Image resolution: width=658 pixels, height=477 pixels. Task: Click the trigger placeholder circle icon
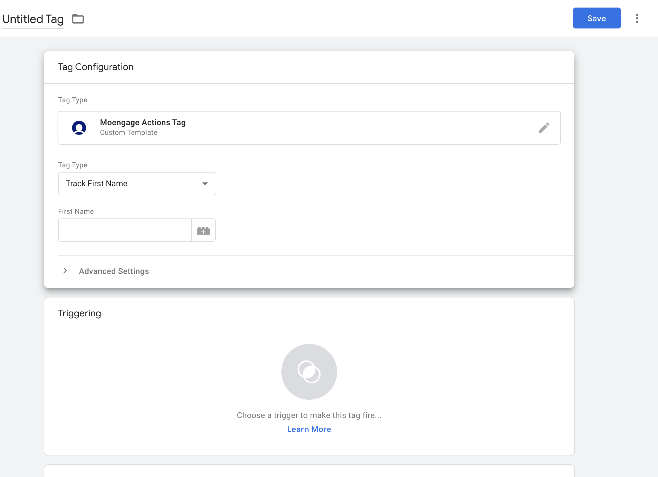[309, 372]
